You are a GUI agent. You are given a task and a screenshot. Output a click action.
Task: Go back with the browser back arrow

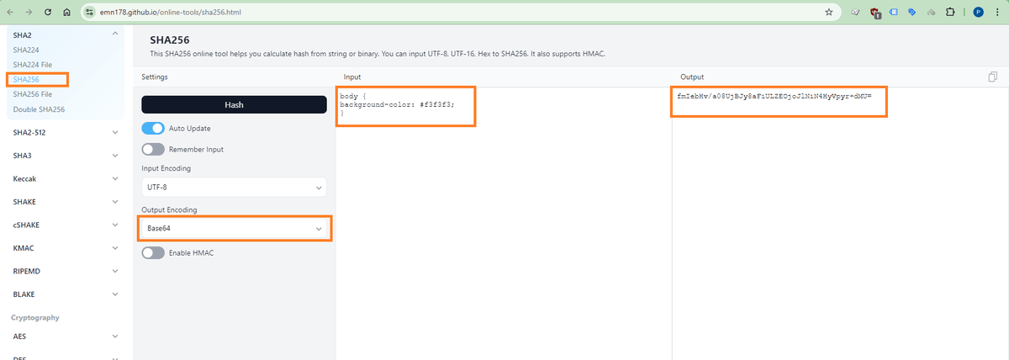click(x=10, y=13)
